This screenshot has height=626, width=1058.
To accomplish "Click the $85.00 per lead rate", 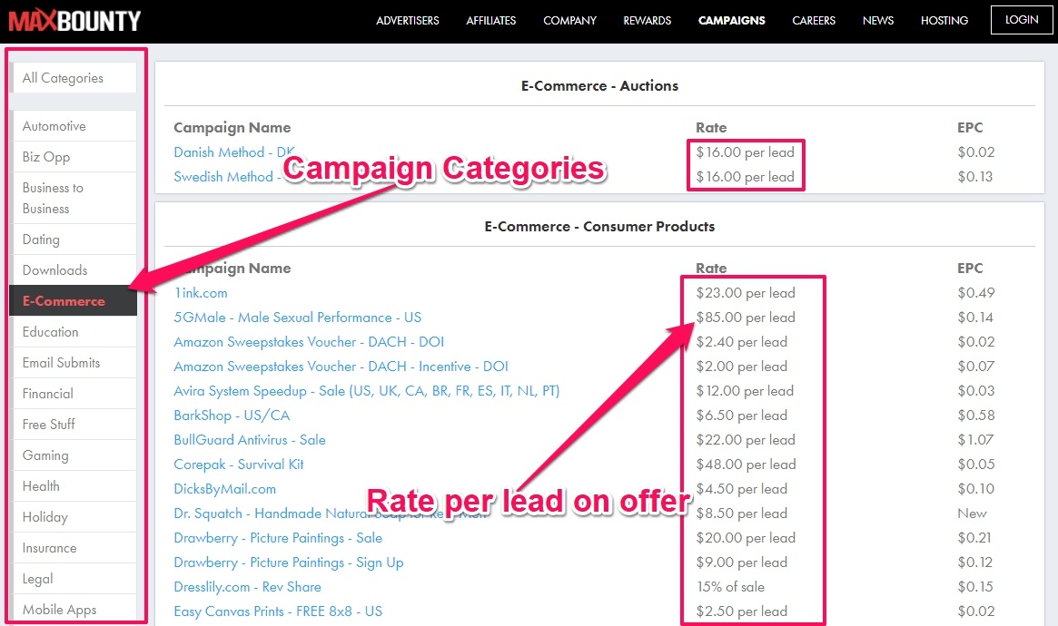I will pos(746,318).
